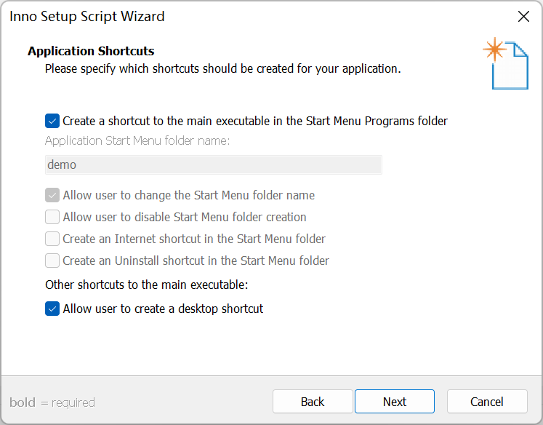
Task: Click the 'Please specify which shortcuts' description text
Action: (222, 69)
